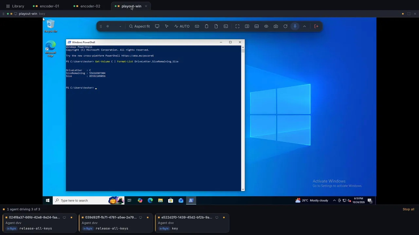Viewport: 419px width, 235px height.
Task: Toggle the AUTO quality mode
Action: (182, 26)
